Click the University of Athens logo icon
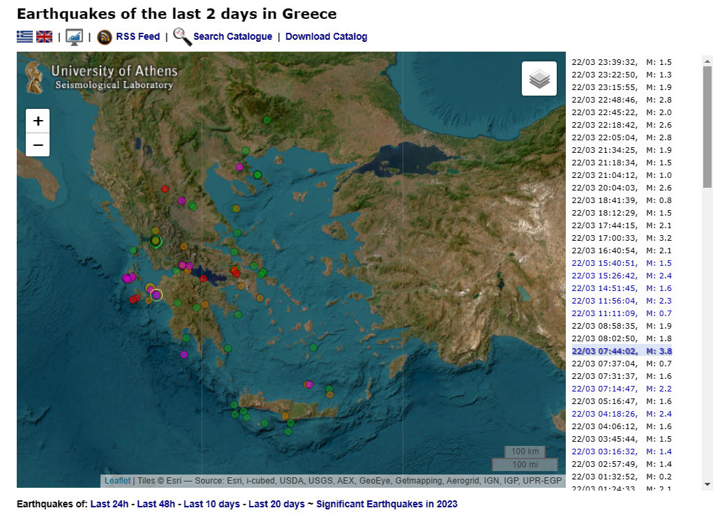The height and width of the screenshot is (515, 713). point(35,77)
